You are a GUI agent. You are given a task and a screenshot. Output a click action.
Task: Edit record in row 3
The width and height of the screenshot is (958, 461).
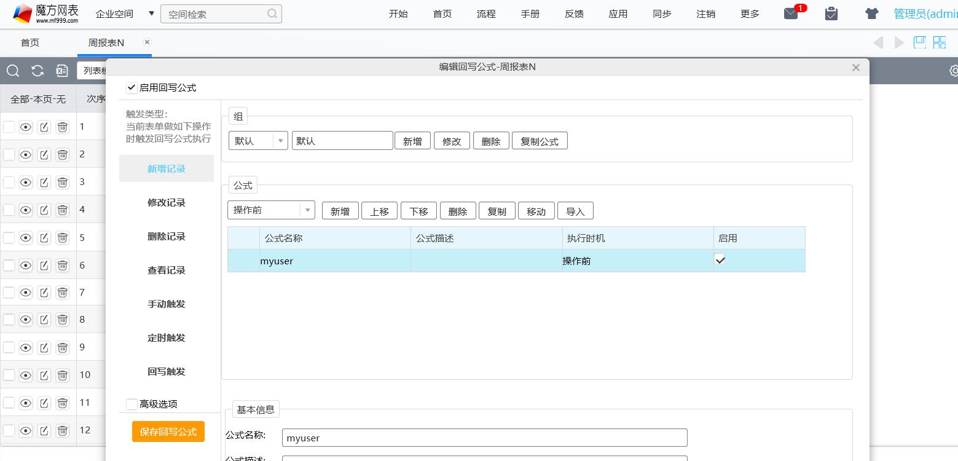click(x=44, y=183)
